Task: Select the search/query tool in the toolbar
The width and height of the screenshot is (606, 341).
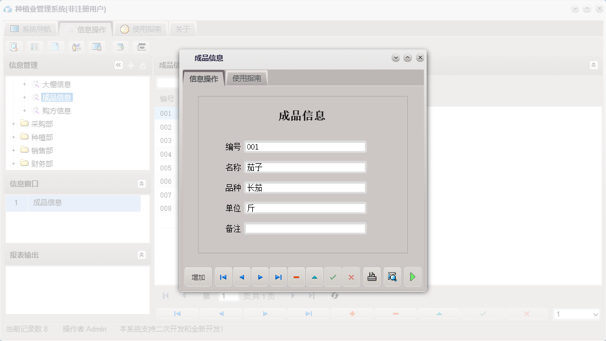Action: point(13,47)
